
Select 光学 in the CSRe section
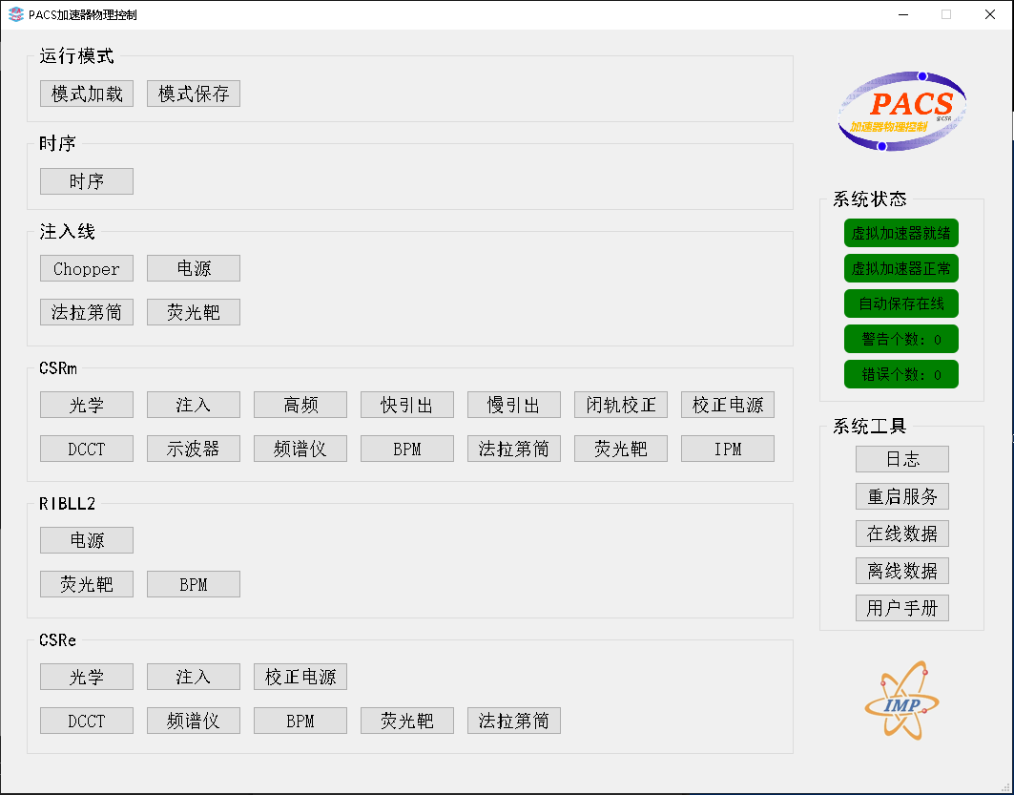87,677
